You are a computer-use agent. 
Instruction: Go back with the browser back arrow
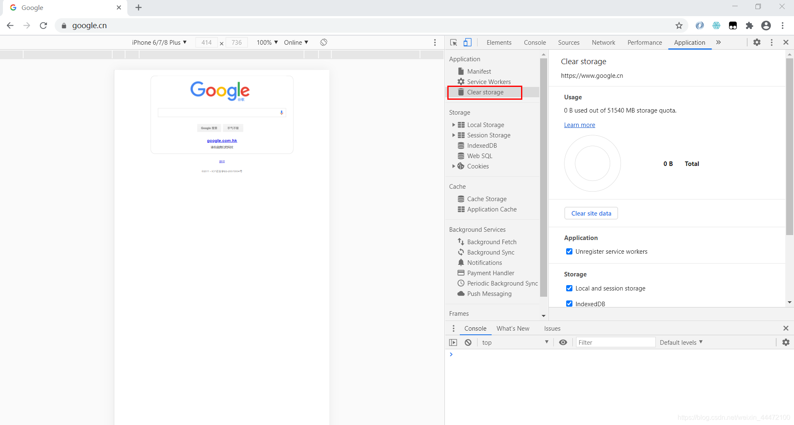[10, 26]
